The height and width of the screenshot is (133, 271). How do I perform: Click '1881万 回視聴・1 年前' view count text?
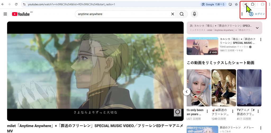tap(231, 51)
